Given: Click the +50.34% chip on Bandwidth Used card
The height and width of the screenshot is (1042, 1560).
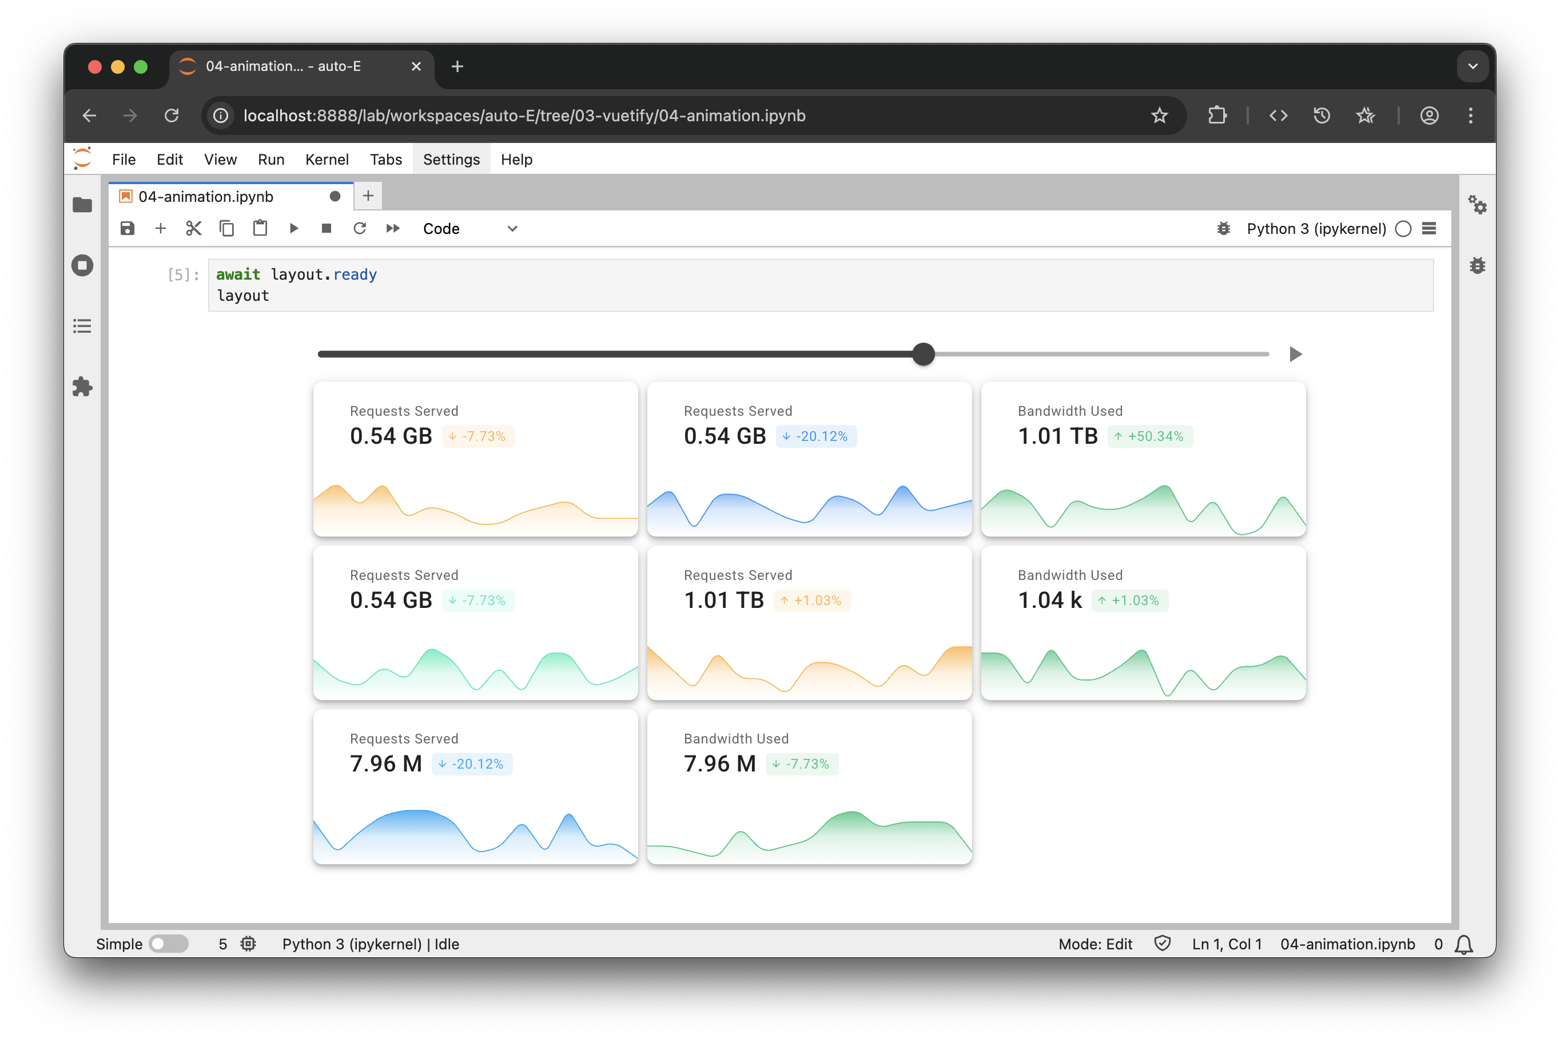Looking at the screenshot, I should coord(1149,436).
